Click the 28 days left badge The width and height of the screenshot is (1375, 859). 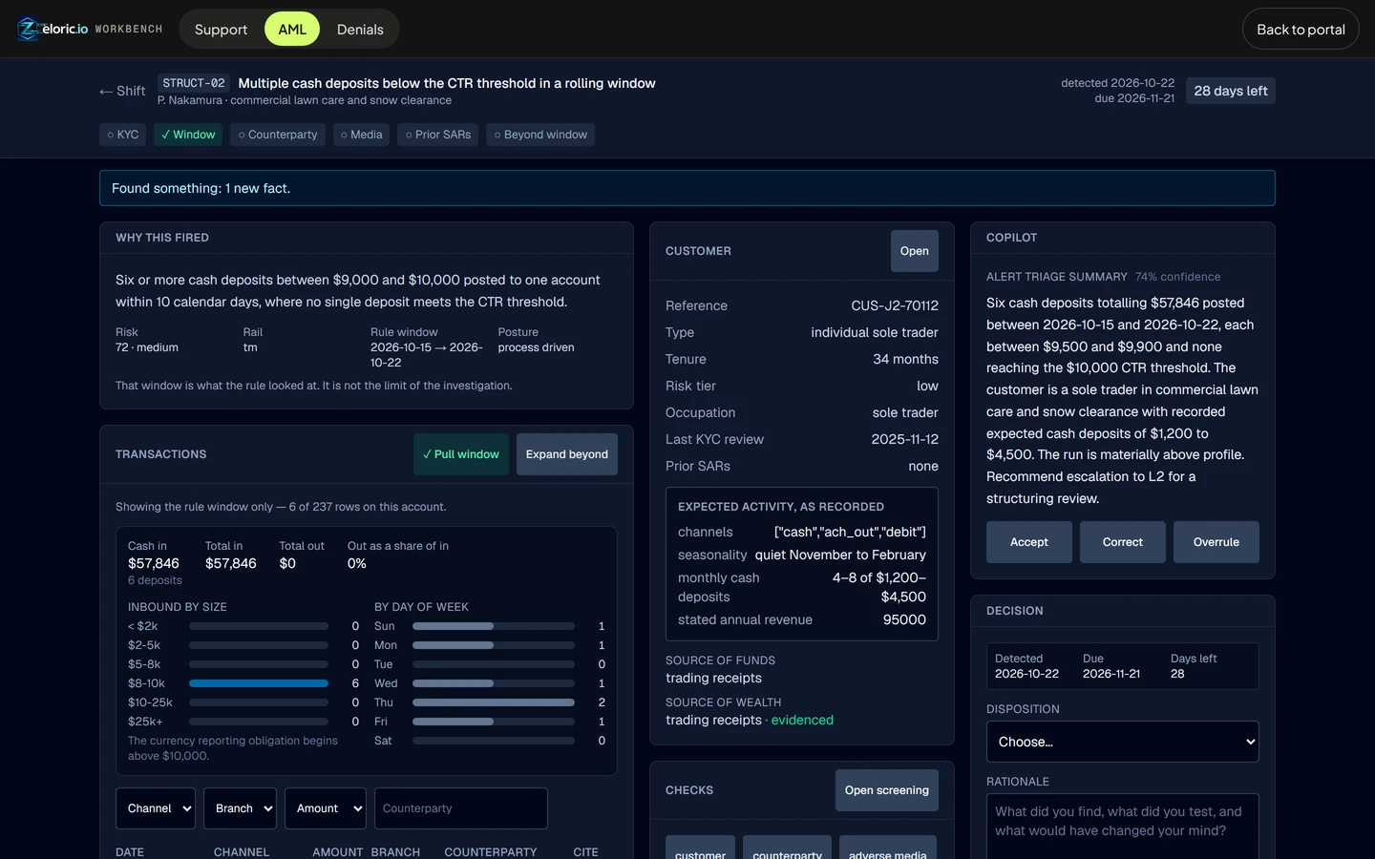click(x=1231, y=91)
